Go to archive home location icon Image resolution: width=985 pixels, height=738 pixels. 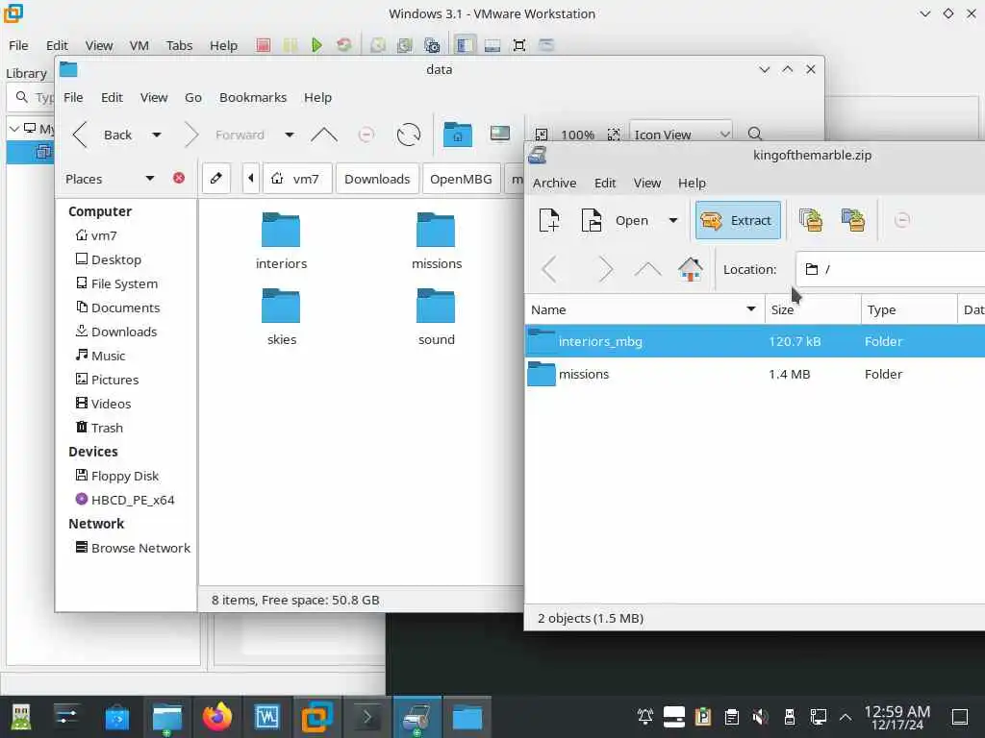(690, 269)
